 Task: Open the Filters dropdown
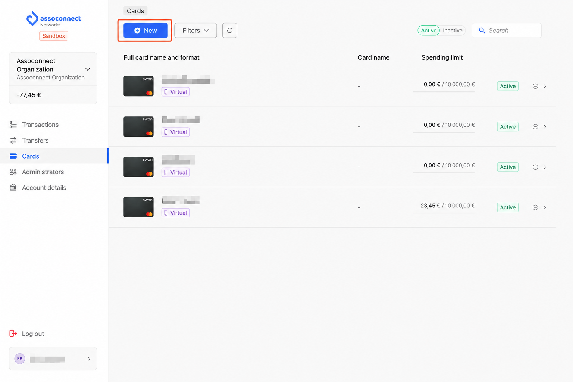tap(195, 31)
